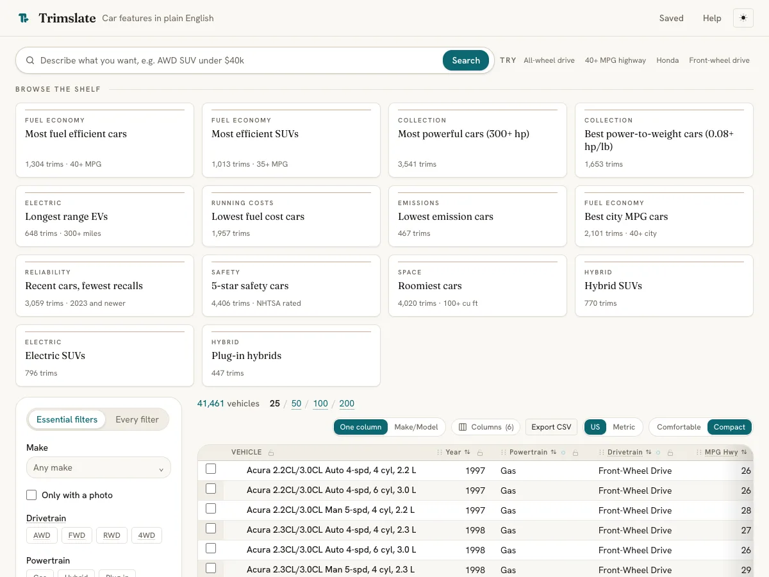Viewport: 769px width, 577px height.
Task: Toggle the 4WD drivetrain filter chip
Action: [x=147, y=535]
